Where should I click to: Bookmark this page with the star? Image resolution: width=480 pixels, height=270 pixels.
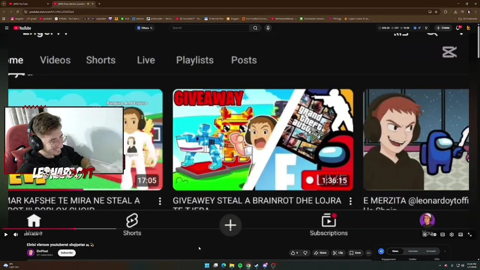[436, 12]
